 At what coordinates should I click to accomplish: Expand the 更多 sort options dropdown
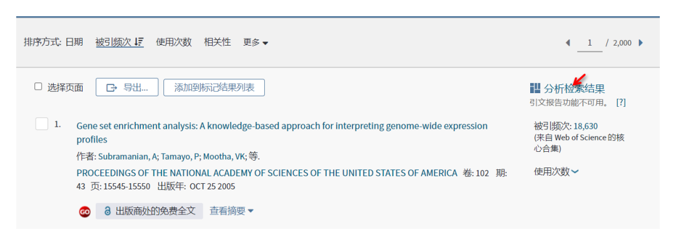255,42
